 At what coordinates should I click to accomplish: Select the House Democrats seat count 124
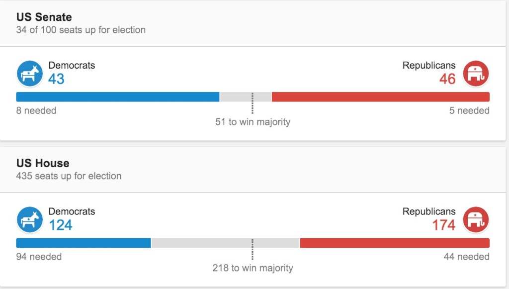click(x=61, y=225)
